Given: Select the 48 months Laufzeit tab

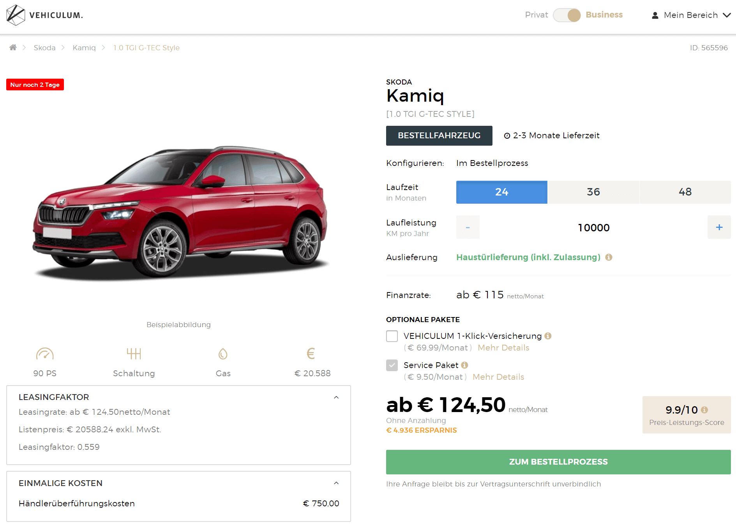Looking at the screenshot, I should pos(685,192).
